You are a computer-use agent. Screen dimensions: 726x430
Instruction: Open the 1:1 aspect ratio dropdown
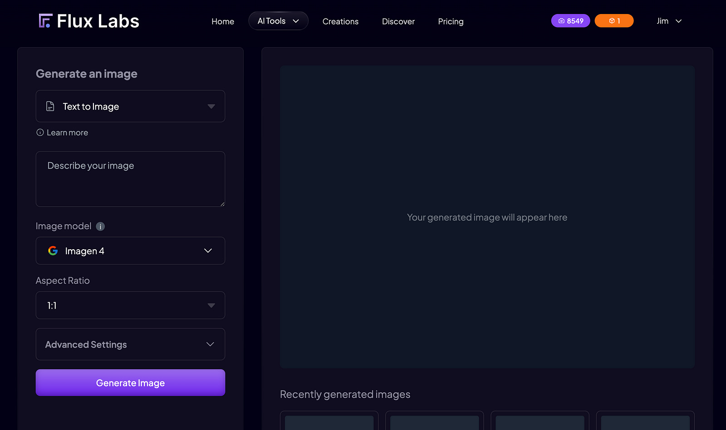[x=130, y=305]
